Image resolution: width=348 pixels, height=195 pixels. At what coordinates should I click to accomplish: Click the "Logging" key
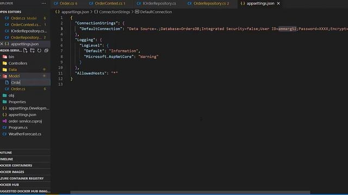coord(85,40)
